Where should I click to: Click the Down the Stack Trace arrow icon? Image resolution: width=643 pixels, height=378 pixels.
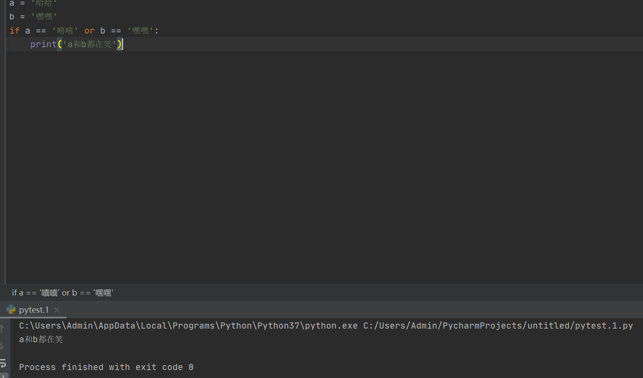[2, 346]
